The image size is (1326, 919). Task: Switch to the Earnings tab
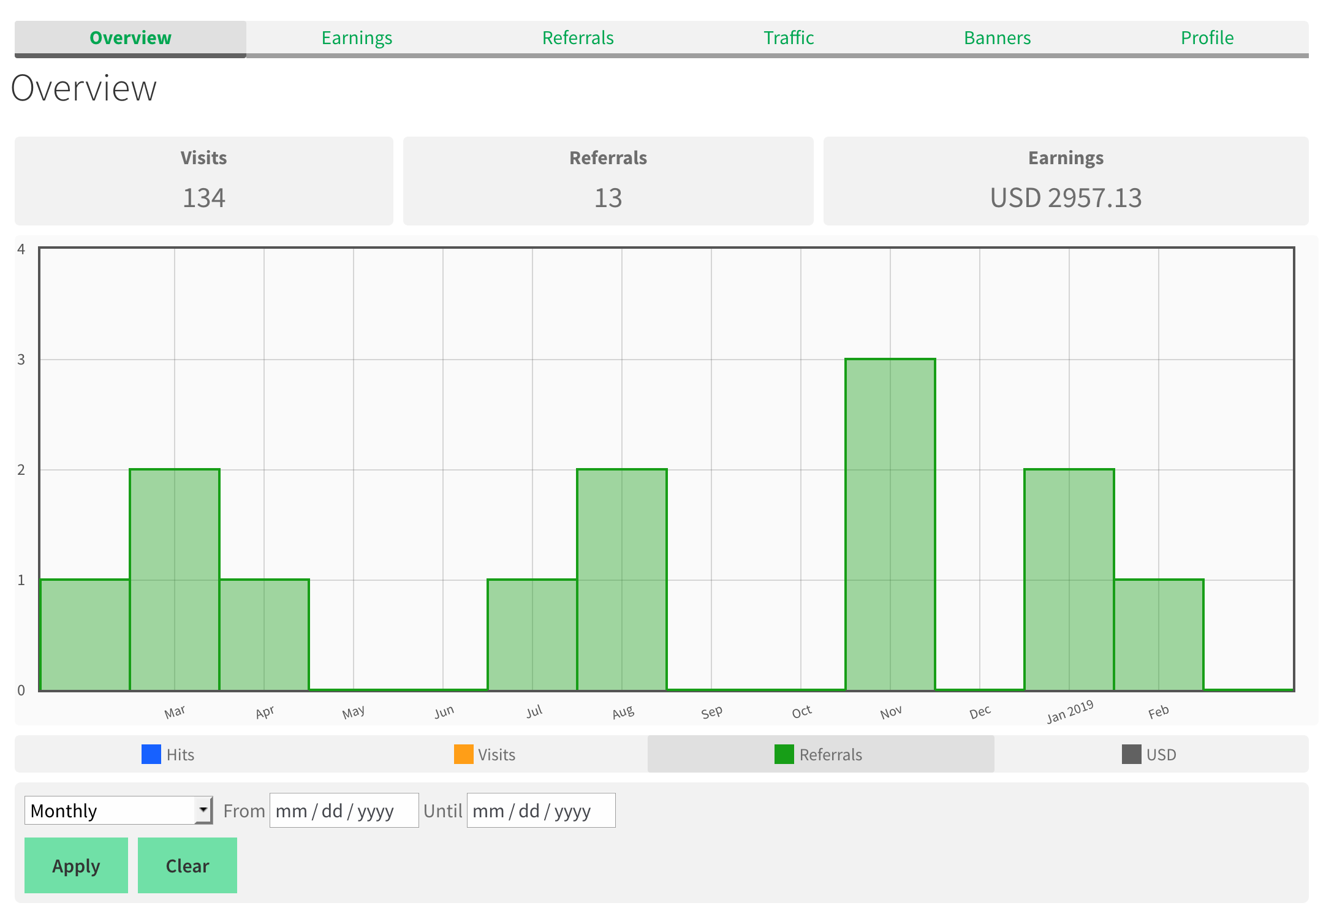click(357, 37)
